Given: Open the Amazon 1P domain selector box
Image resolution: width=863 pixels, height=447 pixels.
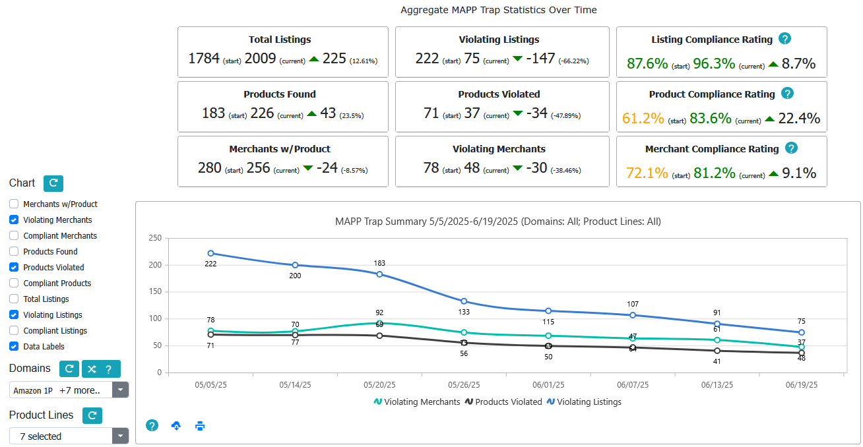Looking at the screenshot, I should click(x=63, y=390).
